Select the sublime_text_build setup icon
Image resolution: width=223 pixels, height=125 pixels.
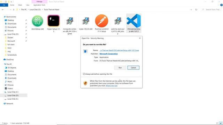[118, 21]
